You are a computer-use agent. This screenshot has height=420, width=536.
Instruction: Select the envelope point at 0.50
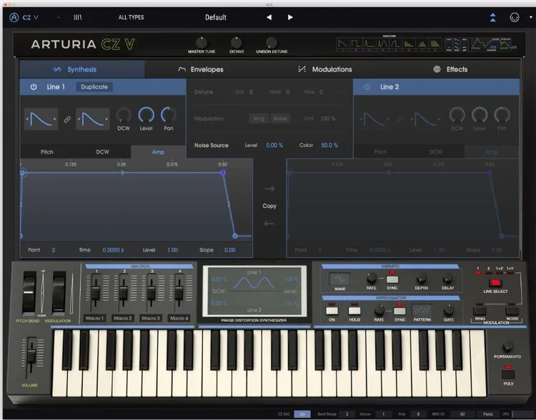[x=223, y=173]
